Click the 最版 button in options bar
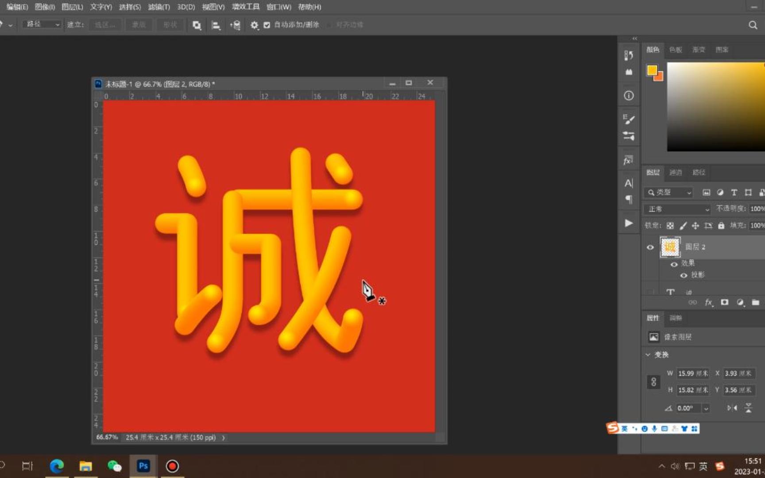 (139, 25)
